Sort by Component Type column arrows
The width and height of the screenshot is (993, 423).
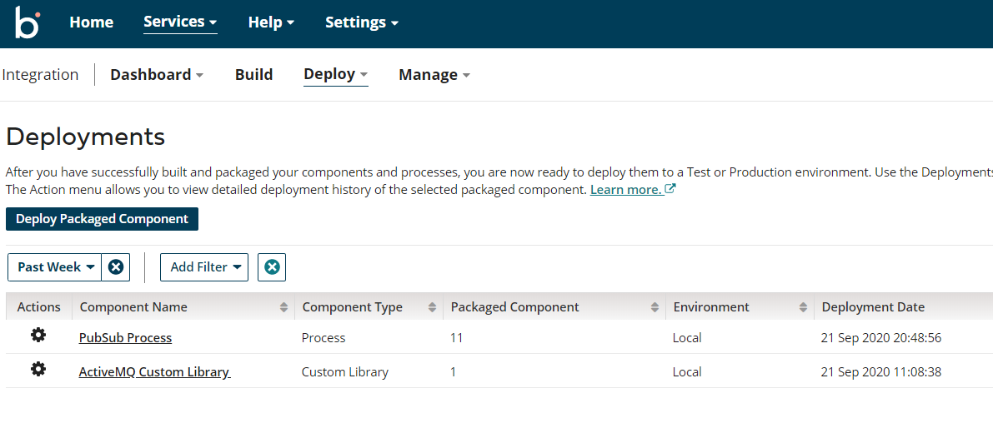(432, 307)
